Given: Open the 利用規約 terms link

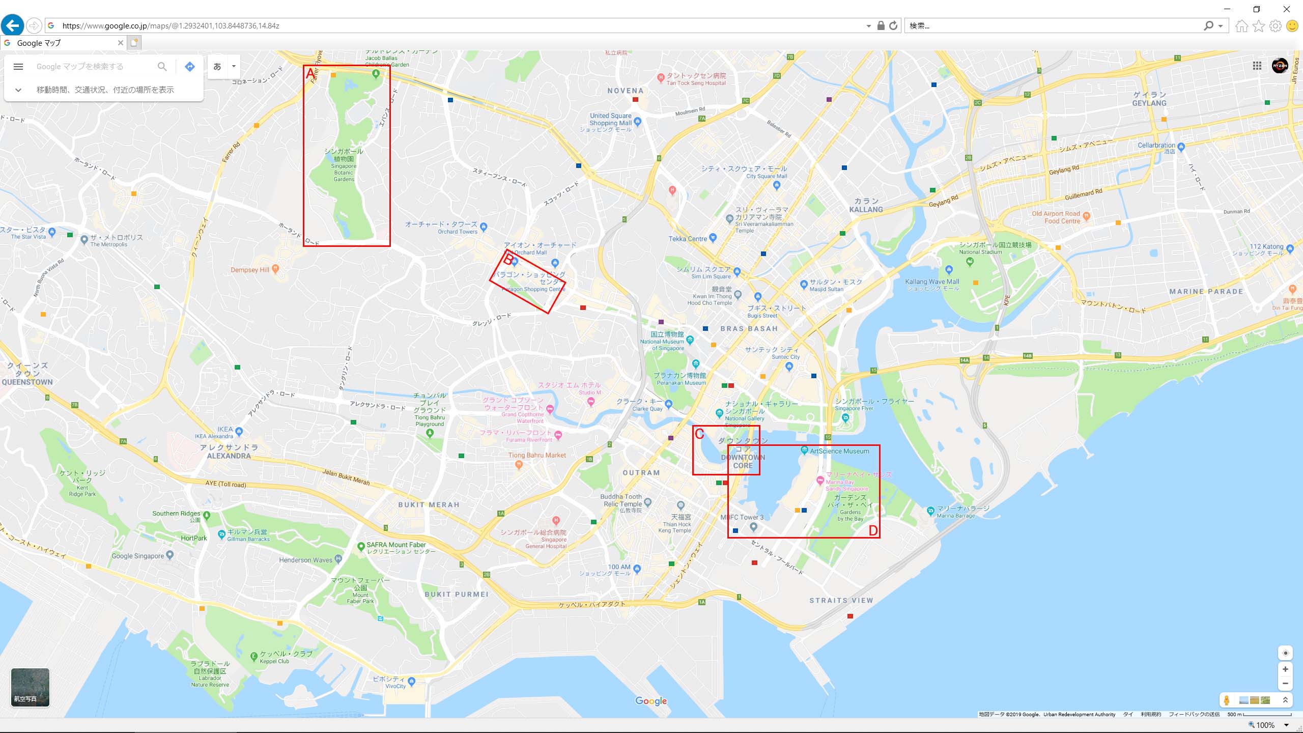Looking at the screenshot, I should click(x=1151, y=714).
